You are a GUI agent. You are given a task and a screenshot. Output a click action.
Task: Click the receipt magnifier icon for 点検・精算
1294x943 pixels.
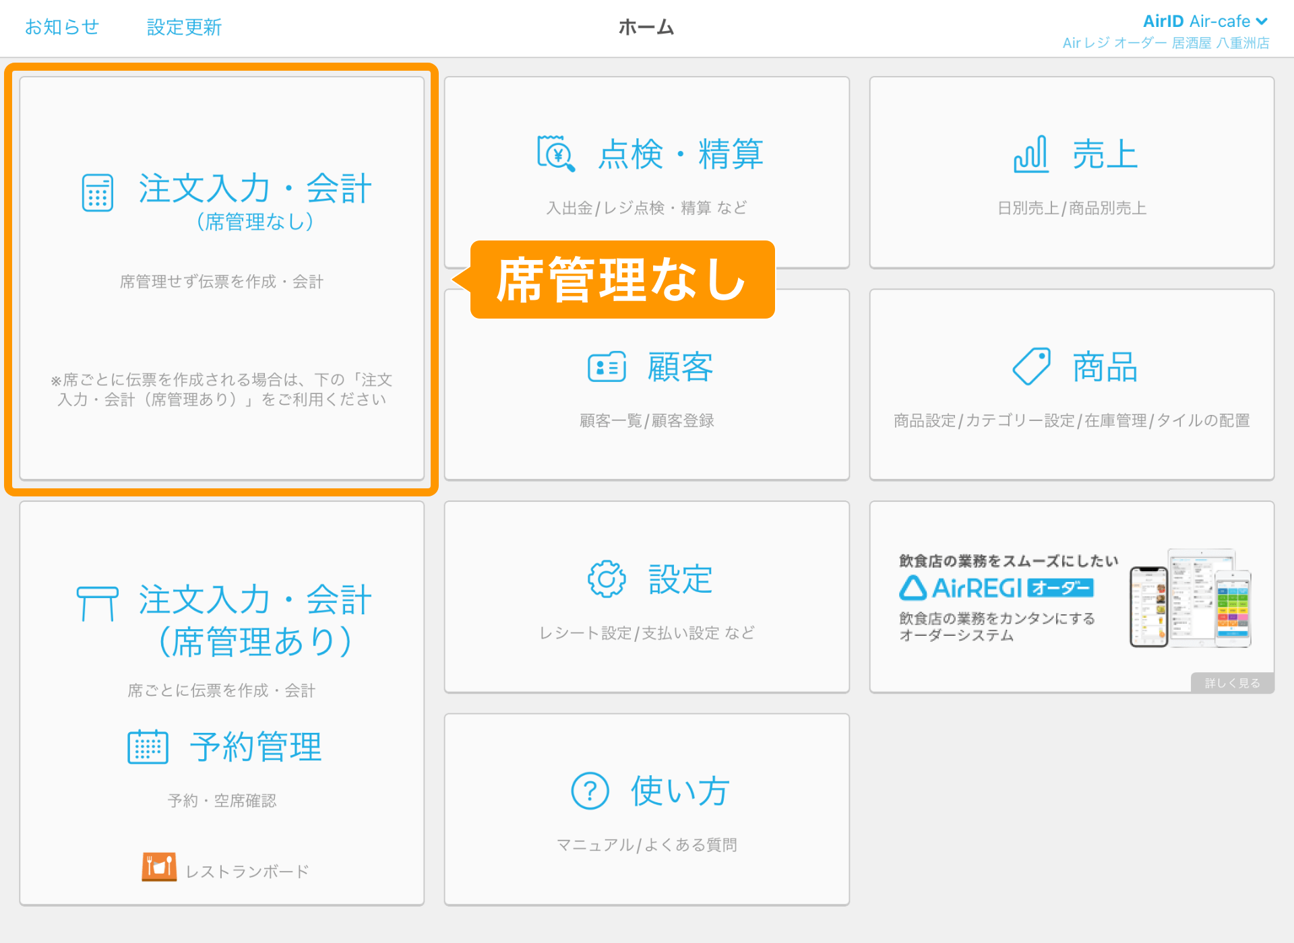(x=555, y=154)
